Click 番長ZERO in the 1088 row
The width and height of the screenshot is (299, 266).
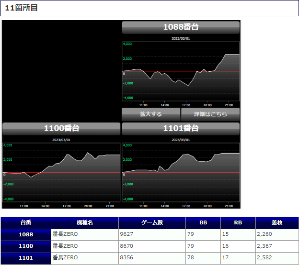click(x=65, y=234)
